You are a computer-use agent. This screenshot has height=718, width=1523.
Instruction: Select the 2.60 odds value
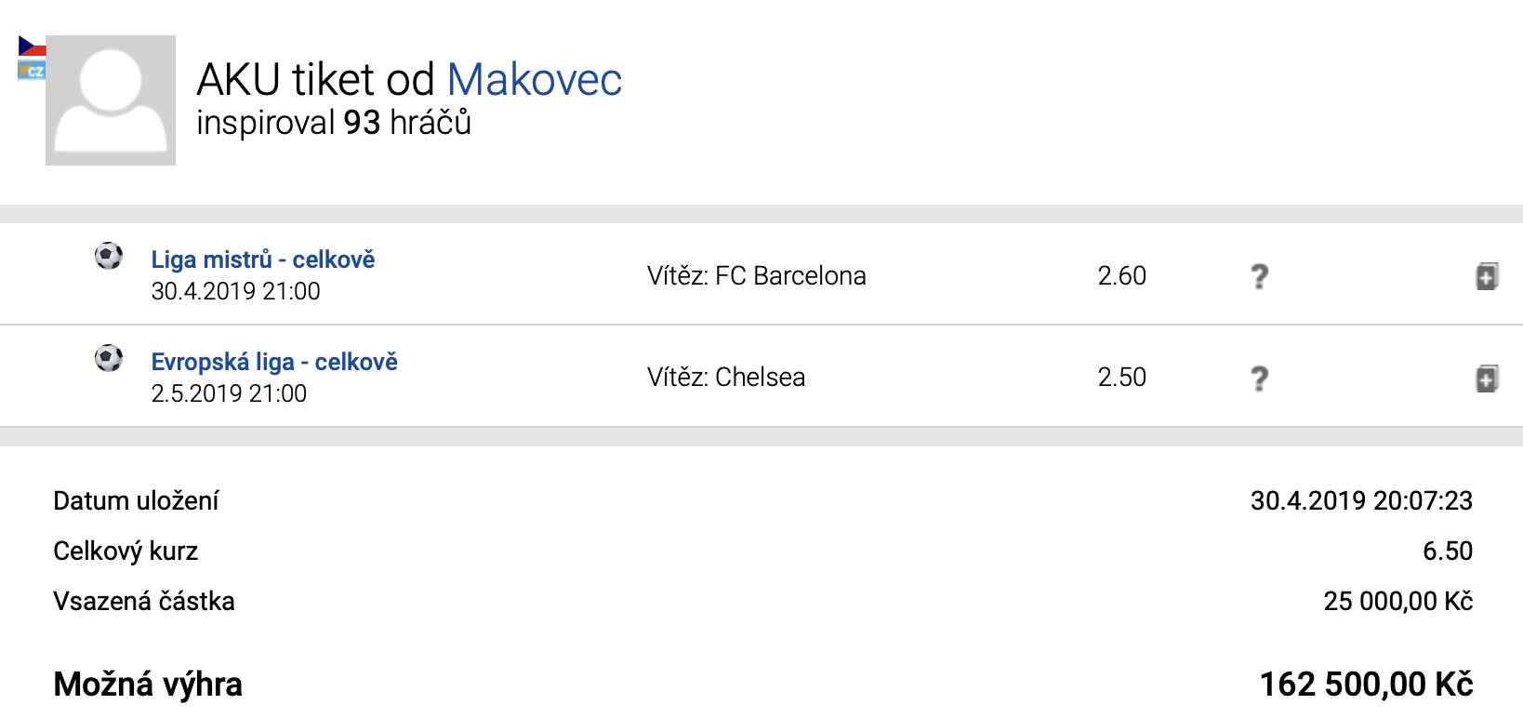click(1121, 276)
